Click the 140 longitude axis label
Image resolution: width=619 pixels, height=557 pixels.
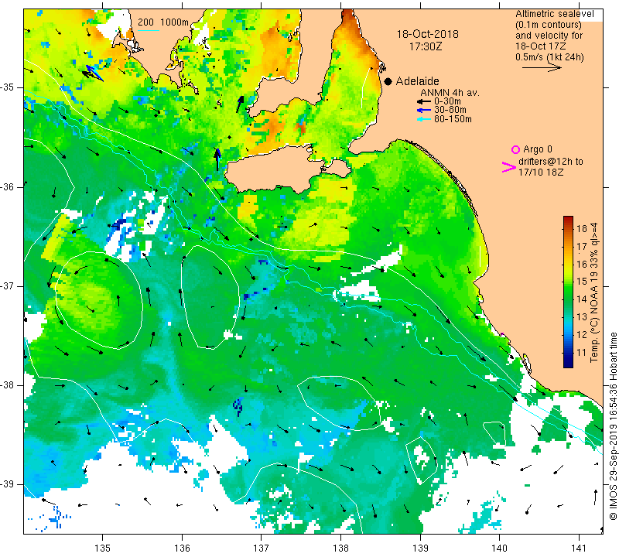pos(499,548)
